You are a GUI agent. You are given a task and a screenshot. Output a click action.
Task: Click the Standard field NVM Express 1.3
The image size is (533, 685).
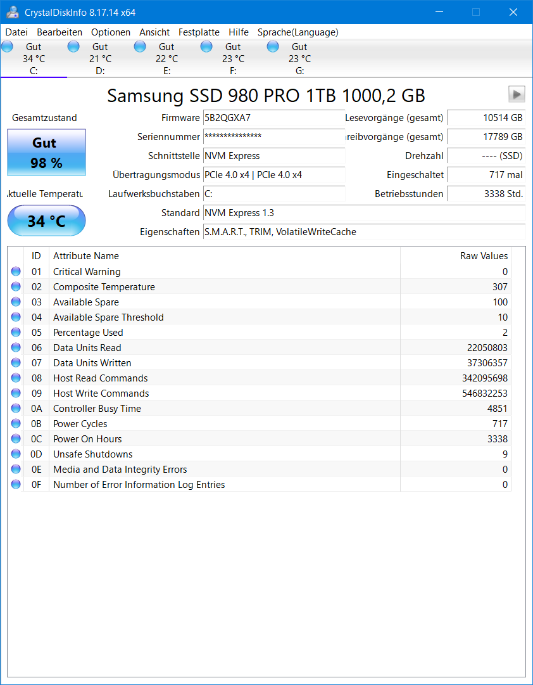click(x=364, y=213)
